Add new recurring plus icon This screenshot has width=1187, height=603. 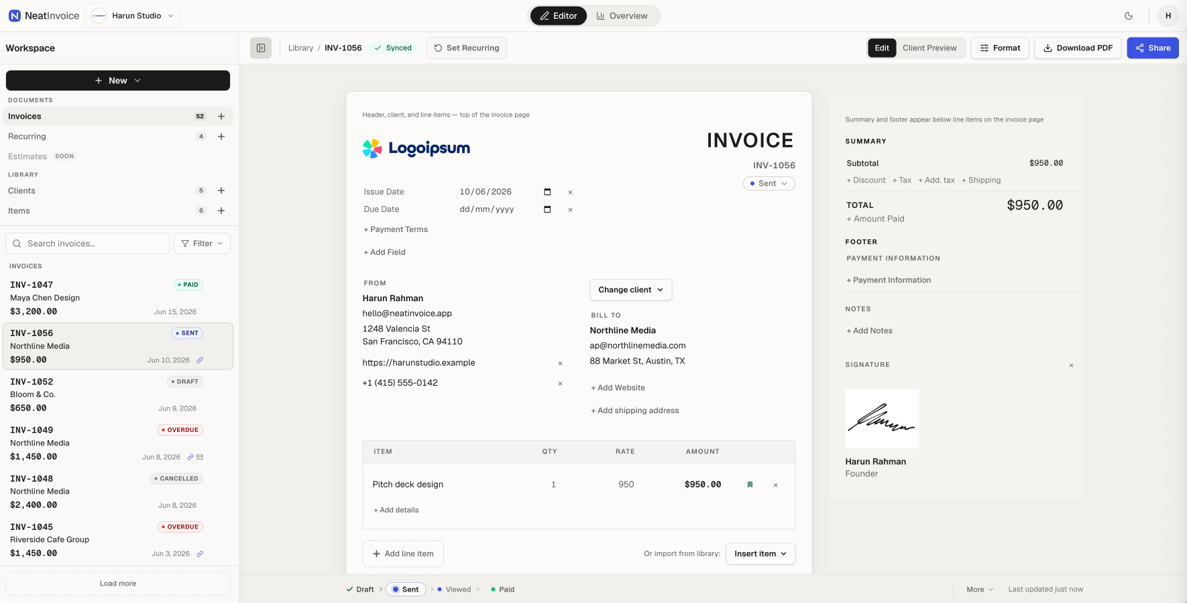coord(221,136)
